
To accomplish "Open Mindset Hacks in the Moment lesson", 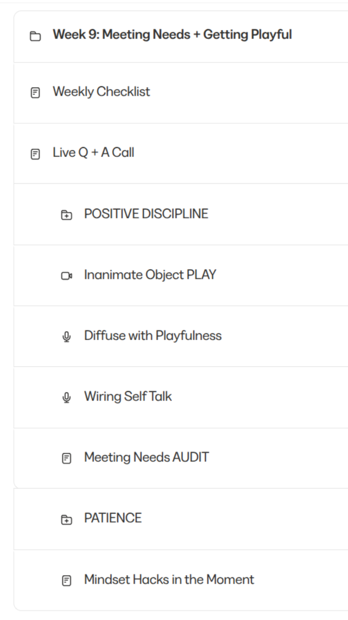I will 169,580.
